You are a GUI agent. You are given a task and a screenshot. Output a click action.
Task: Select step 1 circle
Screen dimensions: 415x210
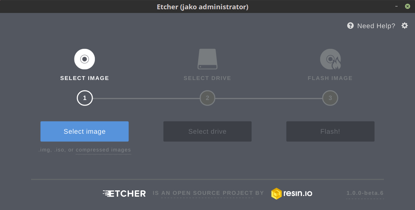click(85, 98)
